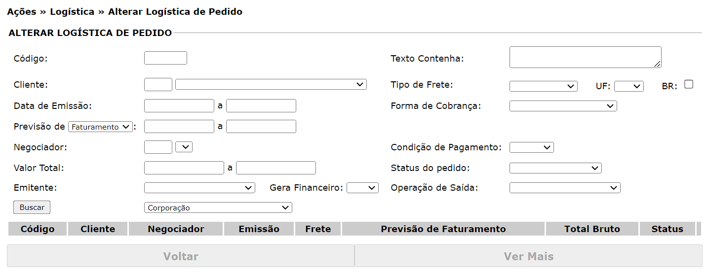Open the Gera Financeiro dropdown
This screenshot has width=708, height=275.
[362, 188]
